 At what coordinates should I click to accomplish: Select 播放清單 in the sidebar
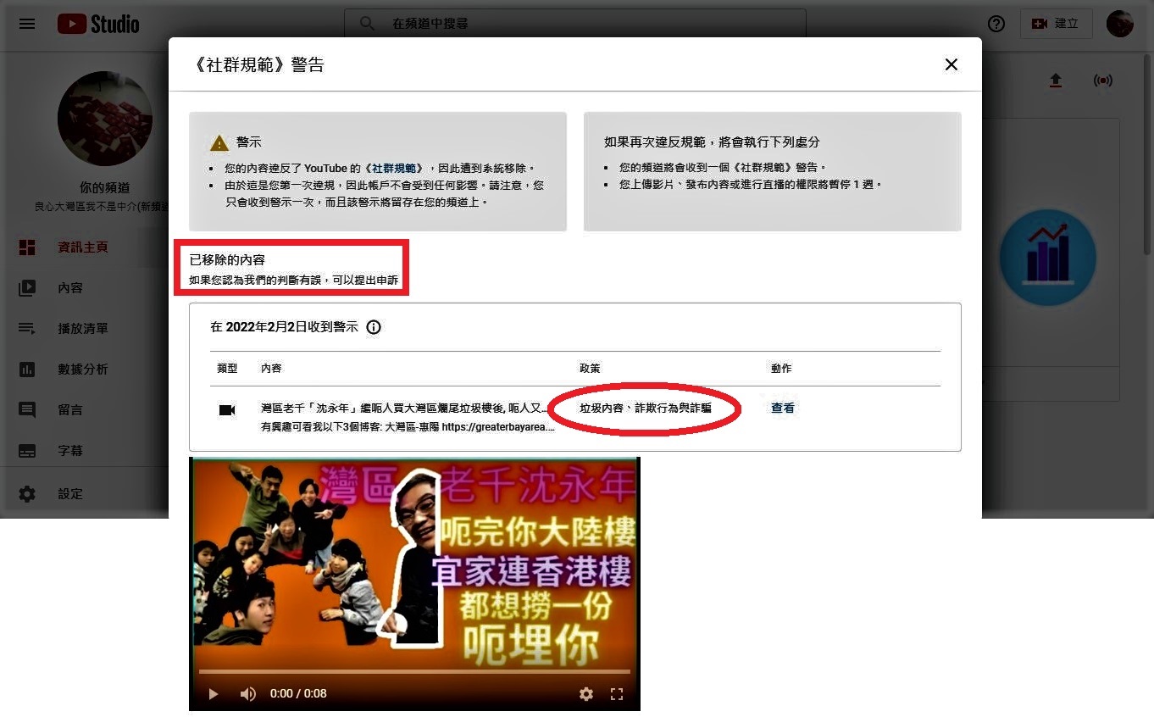click(85, 329)
